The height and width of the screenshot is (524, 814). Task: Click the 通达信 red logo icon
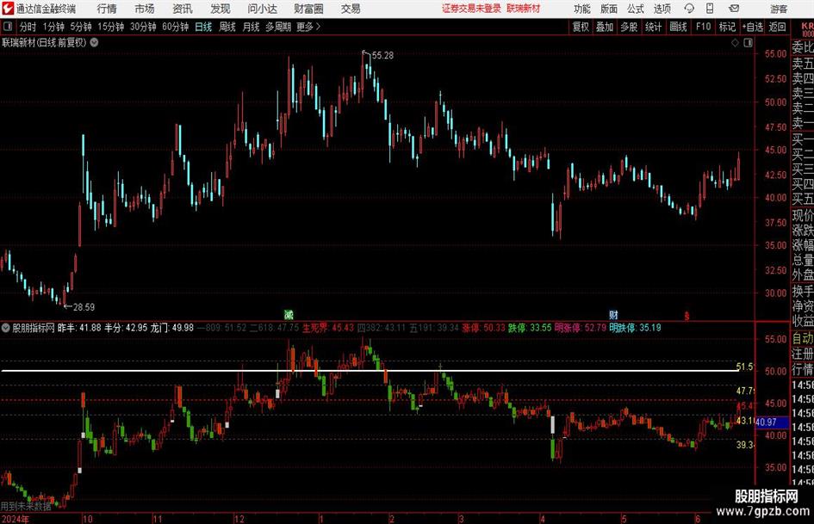7,9
